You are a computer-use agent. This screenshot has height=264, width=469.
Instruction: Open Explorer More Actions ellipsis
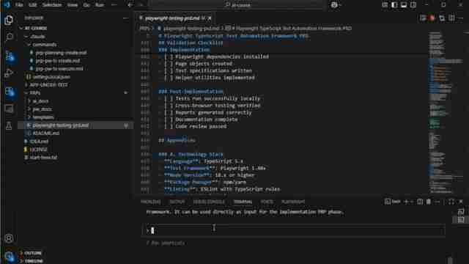[x=125, y=18]
